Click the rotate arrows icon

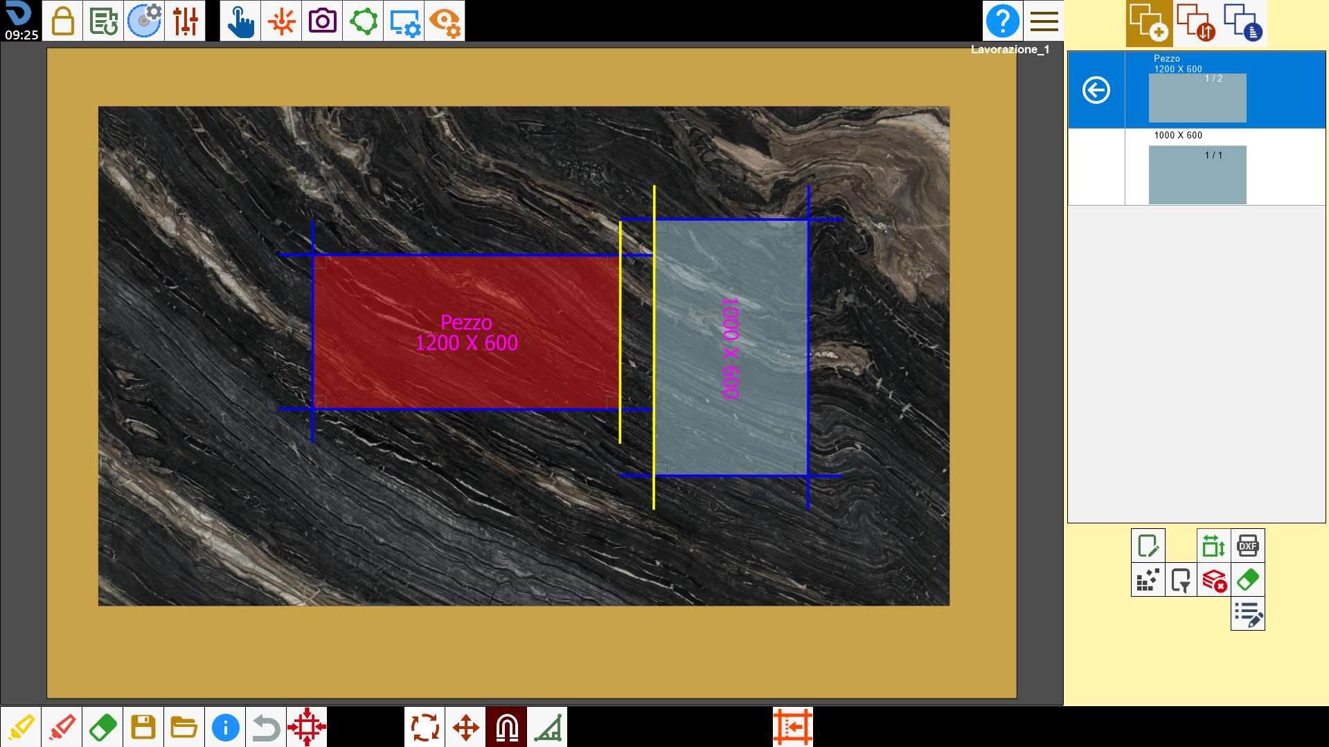[425, 727]
